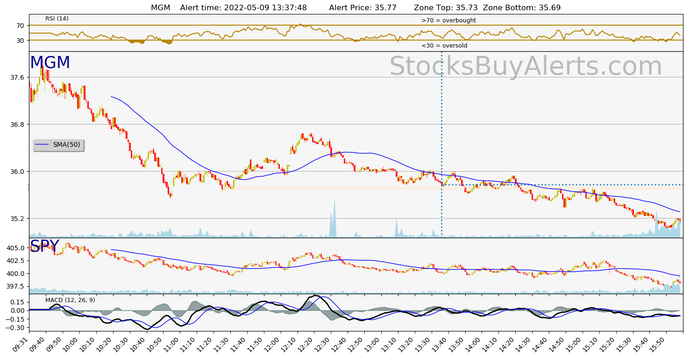Screen dimensions: 690x358
Task: Click the 10:50 time axis label
Action: tap(156, 344)
